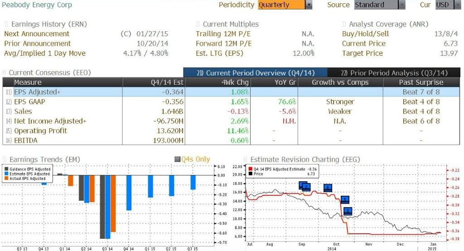Click the arrow next to Standard source
Viewport: 464px width, 251px height.
pos(402,5)
